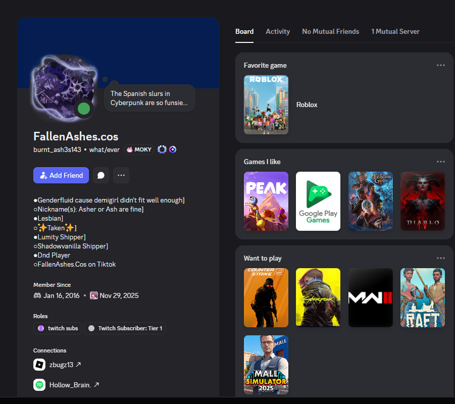Click the purple twitch subs role color dot
This screenshot has width=455, height=404.
pos(41,328)
